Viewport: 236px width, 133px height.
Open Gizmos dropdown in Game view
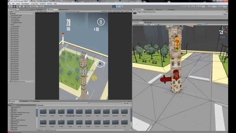pyautogui.click(x=128, y=11)
